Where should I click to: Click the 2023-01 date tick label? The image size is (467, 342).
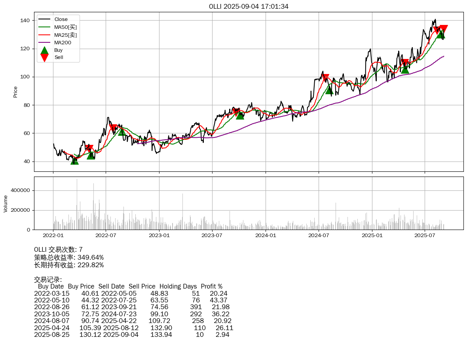[x=159, y=235]
